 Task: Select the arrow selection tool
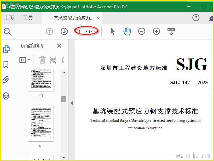pos(112,31)
